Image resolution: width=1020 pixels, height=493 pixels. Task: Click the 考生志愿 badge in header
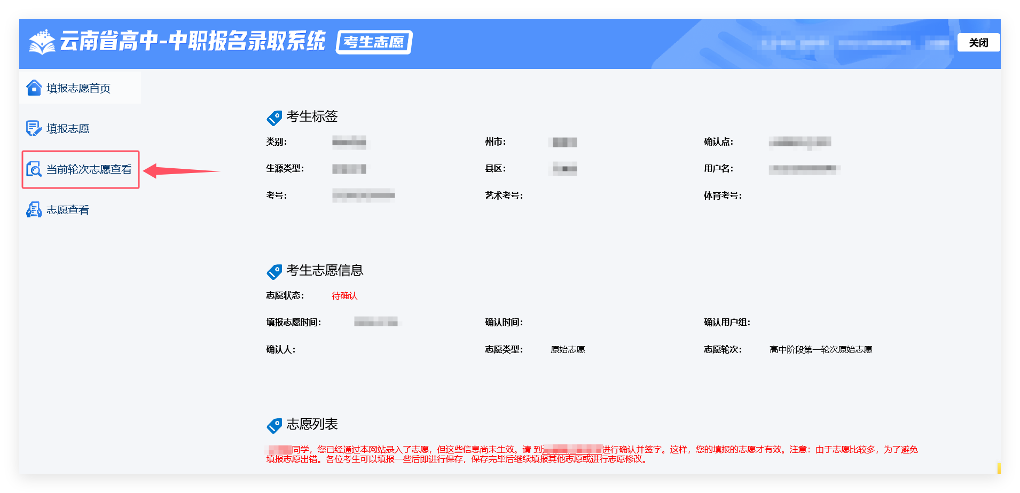click(374, 42)
